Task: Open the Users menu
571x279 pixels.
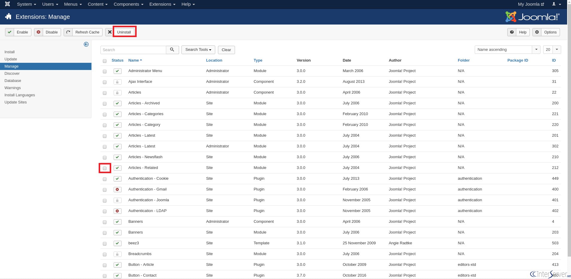Action: point(50,4)
